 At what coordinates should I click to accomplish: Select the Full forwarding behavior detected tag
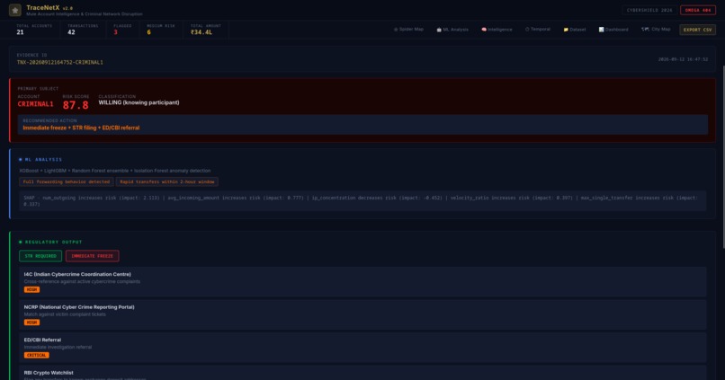click(67, 182)
